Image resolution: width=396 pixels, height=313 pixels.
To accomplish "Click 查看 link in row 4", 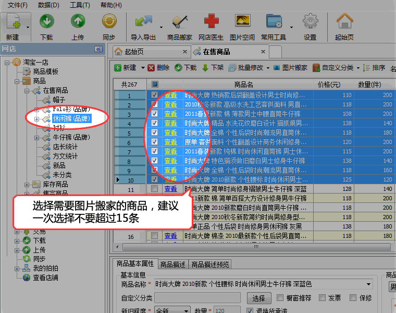I will coord(171,123).
